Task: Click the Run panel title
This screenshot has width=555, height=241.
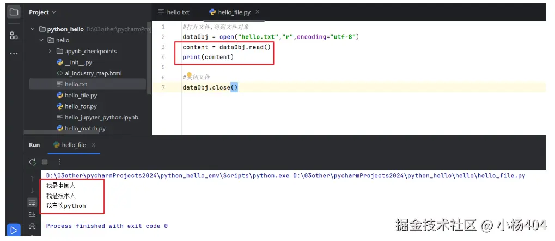Action: [34, 145]
